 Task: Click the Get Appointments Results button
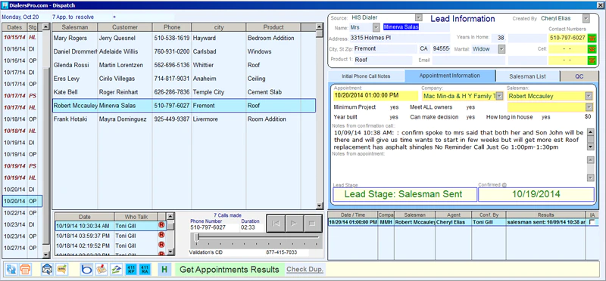(x=230, y=269)
